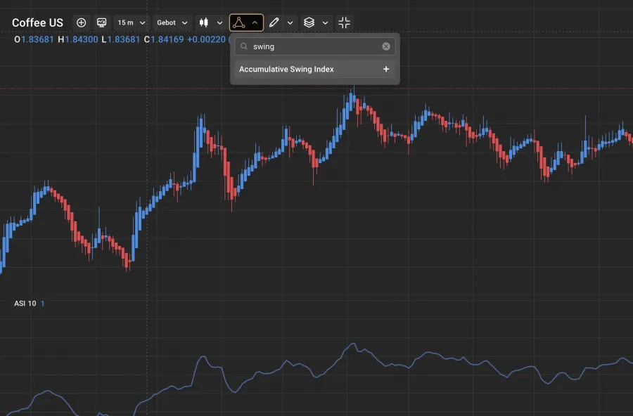Click the layers icon in the toolbar
Screen dimensions: 633x416
[309, 22]
